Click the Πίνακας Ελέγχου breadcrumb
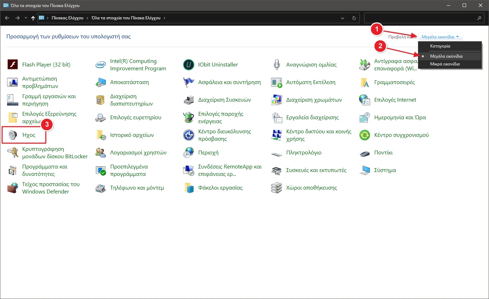The image size is (489, 299). click(x=67, y=18)
